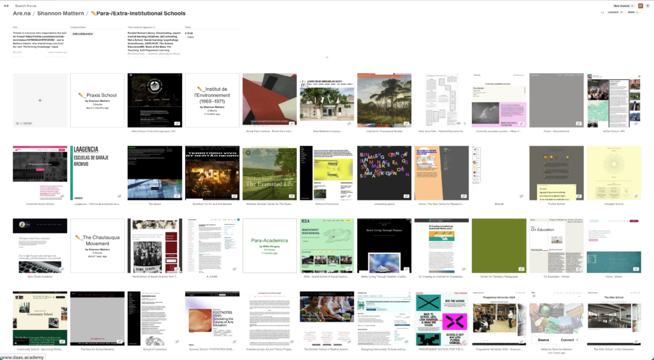654x360 pixels.
Task: Open the On Education – Amant block
Action: pyautogui.click(x=556, y=246)
